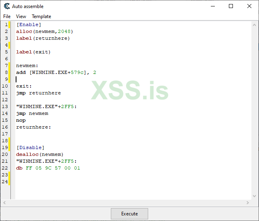This screenshot has height=221, width=259.
Task: Click the alloc(newmem,2048) line
Action: tap(45, 31)
